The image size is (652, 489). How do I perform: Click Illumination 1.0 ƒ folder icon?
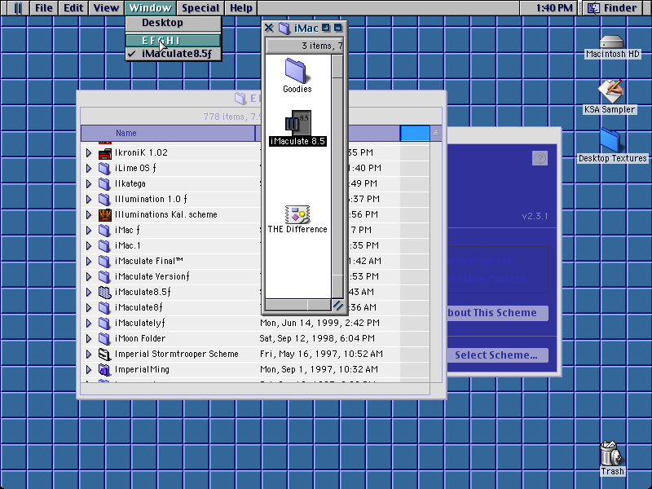(x=105, y=199)
